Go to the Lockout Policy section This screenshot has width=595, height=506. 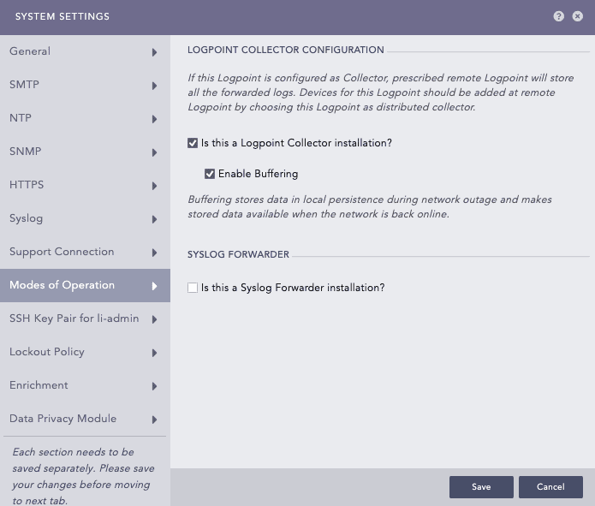[x=47, y=352]
